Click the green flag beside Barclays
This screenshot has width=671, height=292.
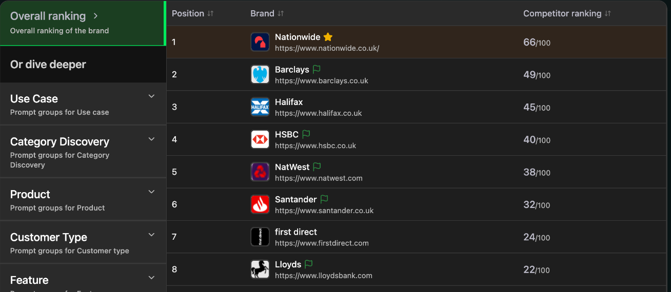317,69
